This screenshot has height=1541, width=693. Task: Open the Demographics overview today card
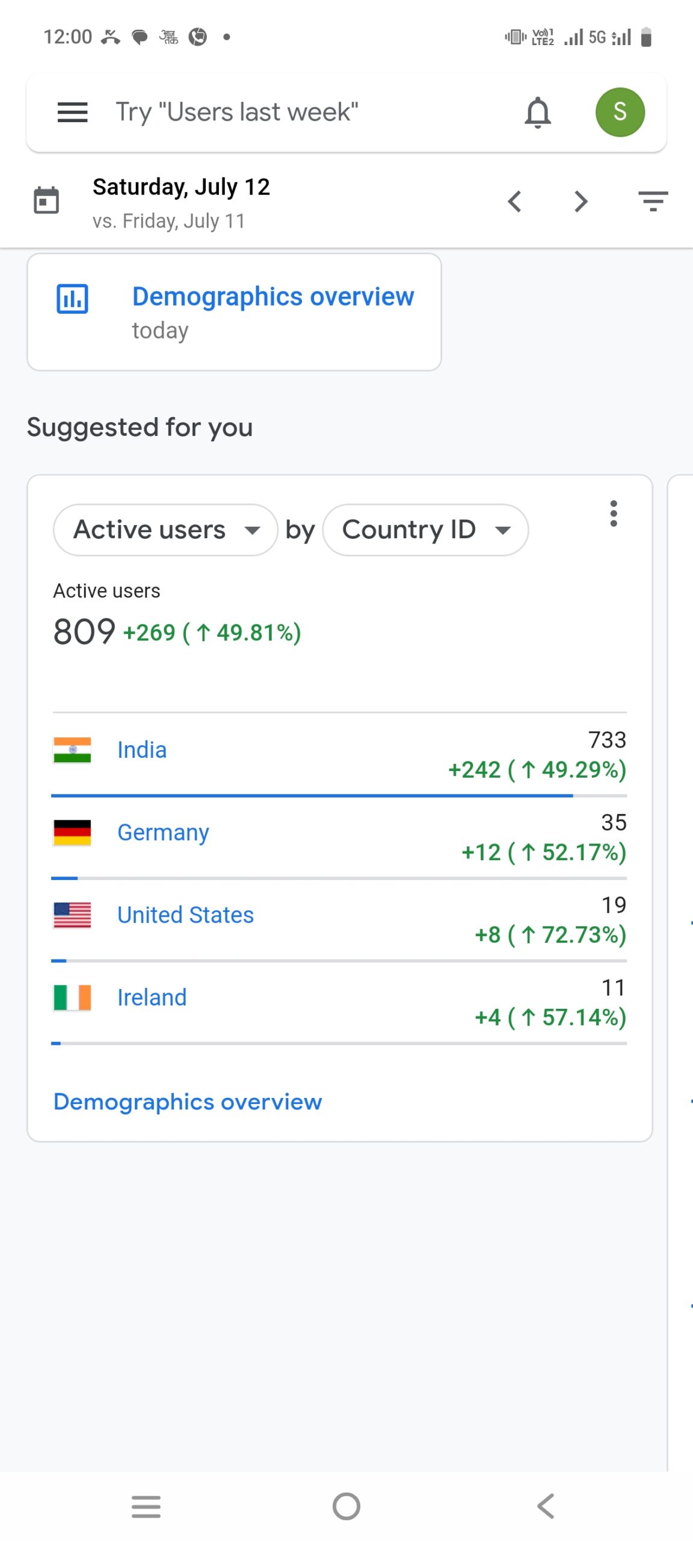(234, 312)
